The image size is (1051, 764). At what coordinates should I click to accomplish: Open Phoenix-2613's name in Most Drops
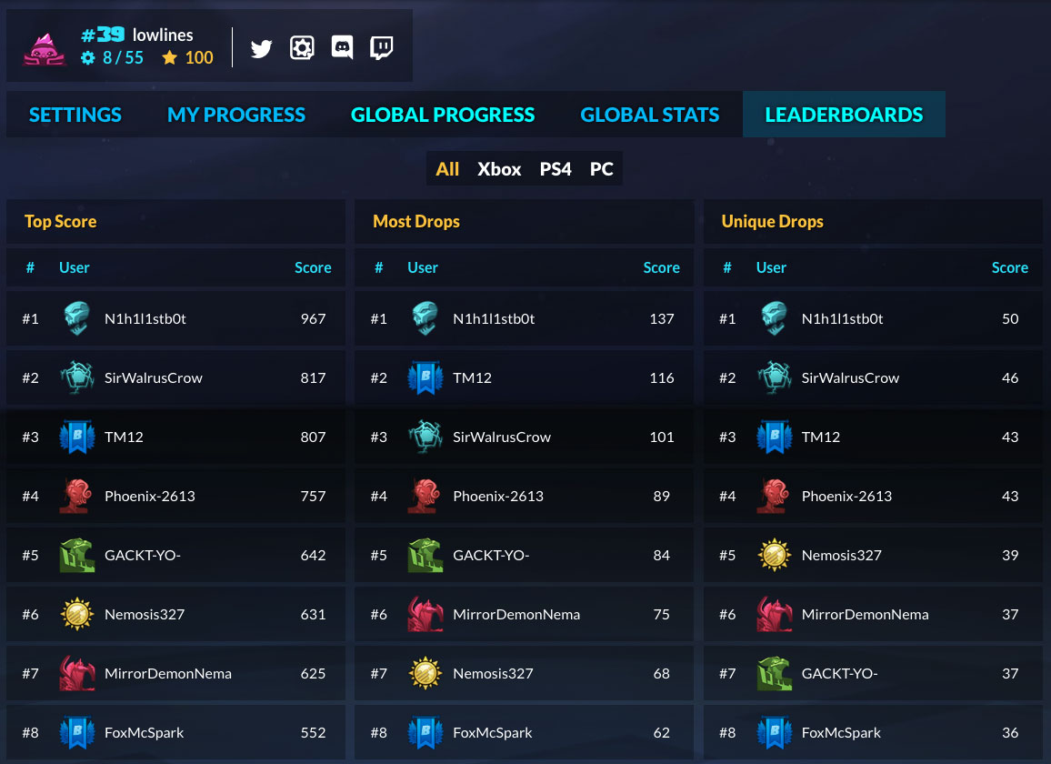point(498,497)
